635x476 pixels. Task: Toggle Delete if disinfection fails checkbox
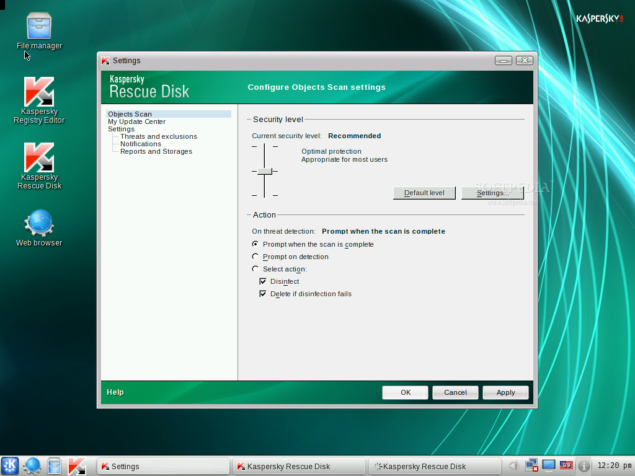[x=263, y=294]
